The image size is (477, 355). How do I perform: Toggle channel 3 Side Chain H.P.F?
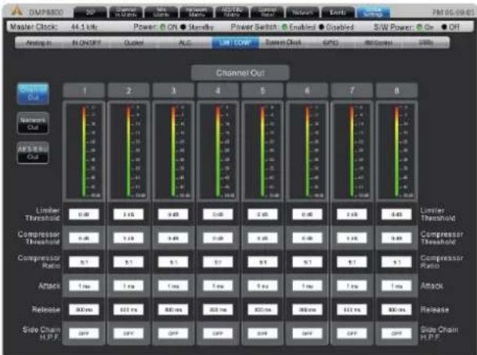pos(173,333)
